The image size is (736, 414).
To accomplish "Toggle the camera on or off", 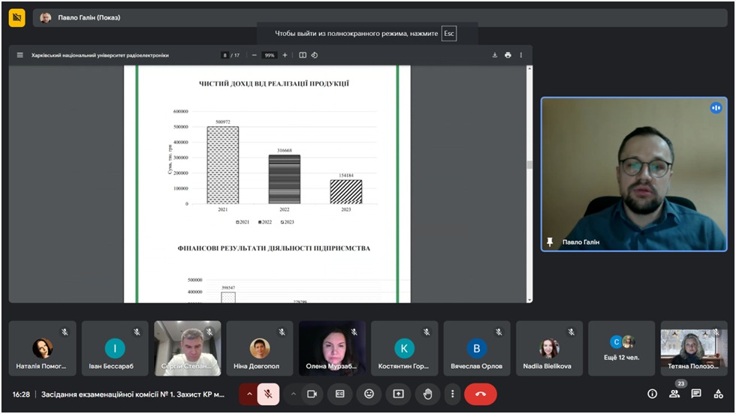I will 312,394.
